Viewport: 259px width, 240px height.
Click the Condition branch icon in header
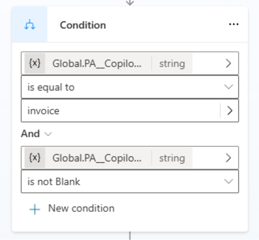29,25
